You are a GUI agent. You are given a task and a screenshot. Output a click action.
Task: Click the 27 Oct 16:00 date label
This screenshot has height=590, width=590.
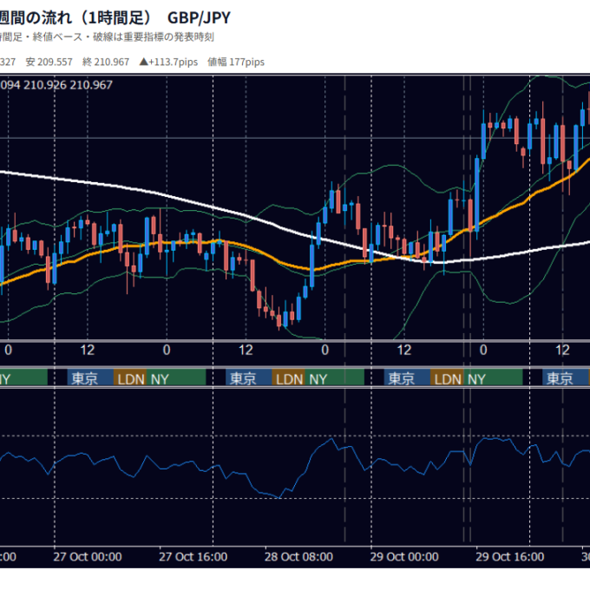193,556
